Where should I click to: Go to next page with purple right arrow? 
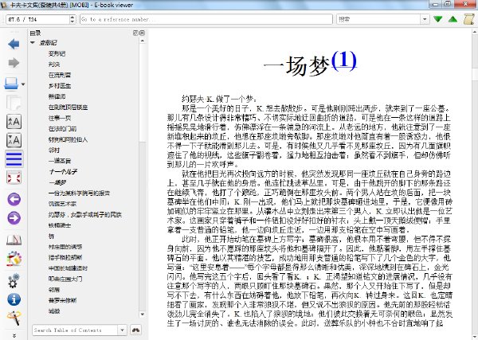[x=14, y=218]
